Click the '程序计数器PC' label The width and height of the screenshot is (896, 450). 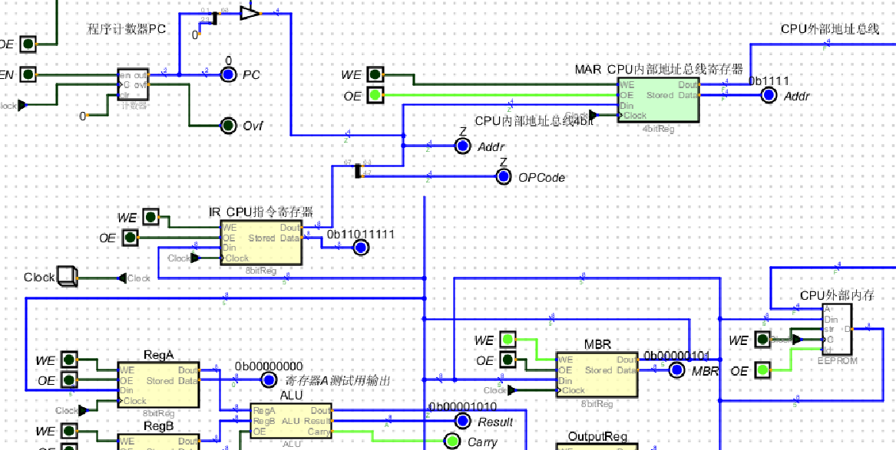coord(126,29)
